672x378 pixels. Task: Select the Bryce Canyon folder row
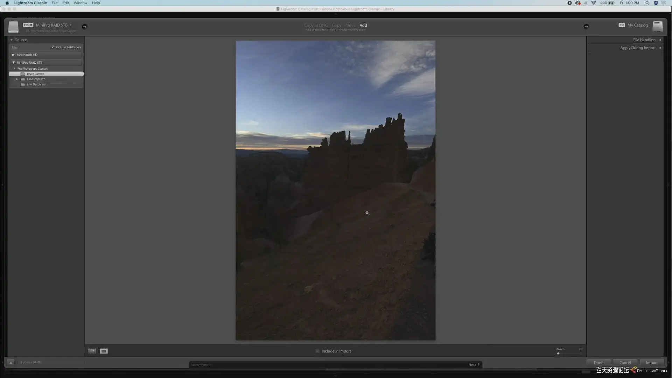tap(47, 74)
